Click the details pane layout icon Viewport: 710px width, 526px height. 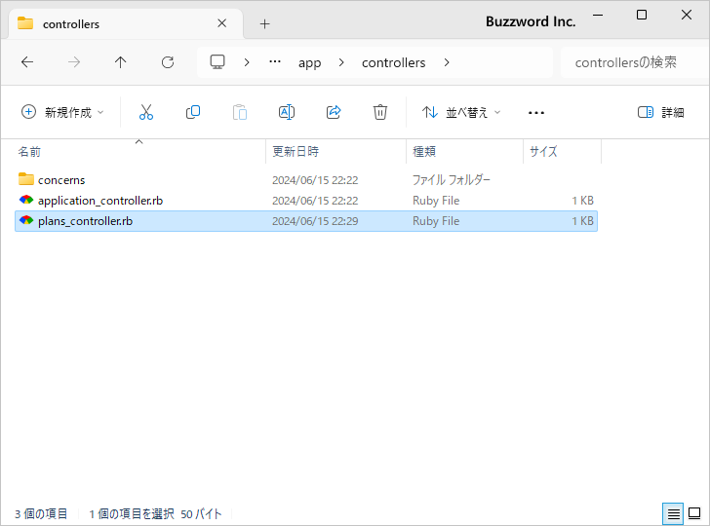click(x=646, y=112)
